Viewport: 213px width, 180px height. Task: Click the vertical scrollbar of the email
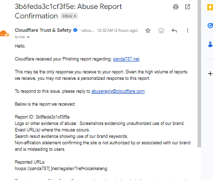[x=199, y=73]
